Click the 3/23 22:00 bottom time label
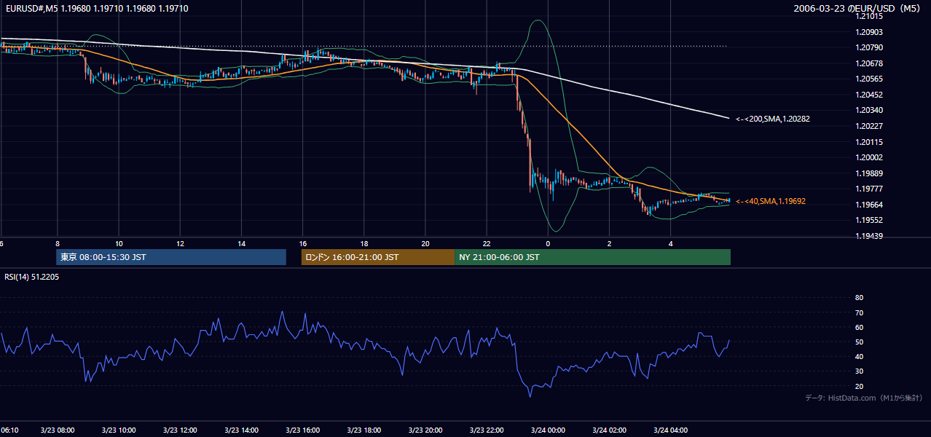The width and height of the screenshot is (931, 437). 486,430
